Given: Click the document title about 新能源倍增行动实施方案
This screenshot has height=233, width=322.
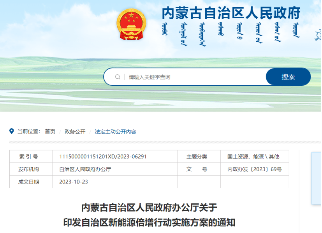Looking at the screenshot, I should [x=149, y=215].
